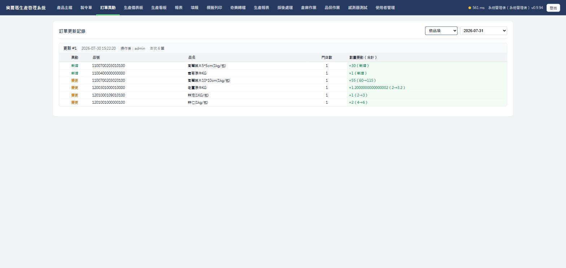Image resolution: width=566 pixels, height=268 pixels.
Task: Open the 2026-07-31 date dropdown
Action: click(483, 31)
